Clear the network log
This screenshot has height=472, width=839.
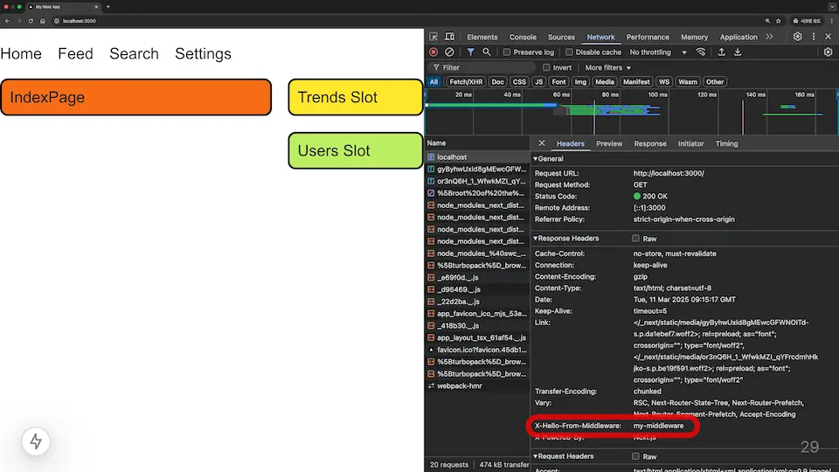click(x=449, y=52)
